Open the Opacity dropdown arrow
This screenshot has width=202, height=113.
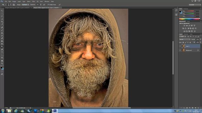tap(200, 40)
